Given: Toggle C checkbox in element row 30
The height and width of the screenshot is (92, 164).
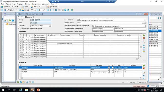Looking at the screenshot, I should click(26, 57).
